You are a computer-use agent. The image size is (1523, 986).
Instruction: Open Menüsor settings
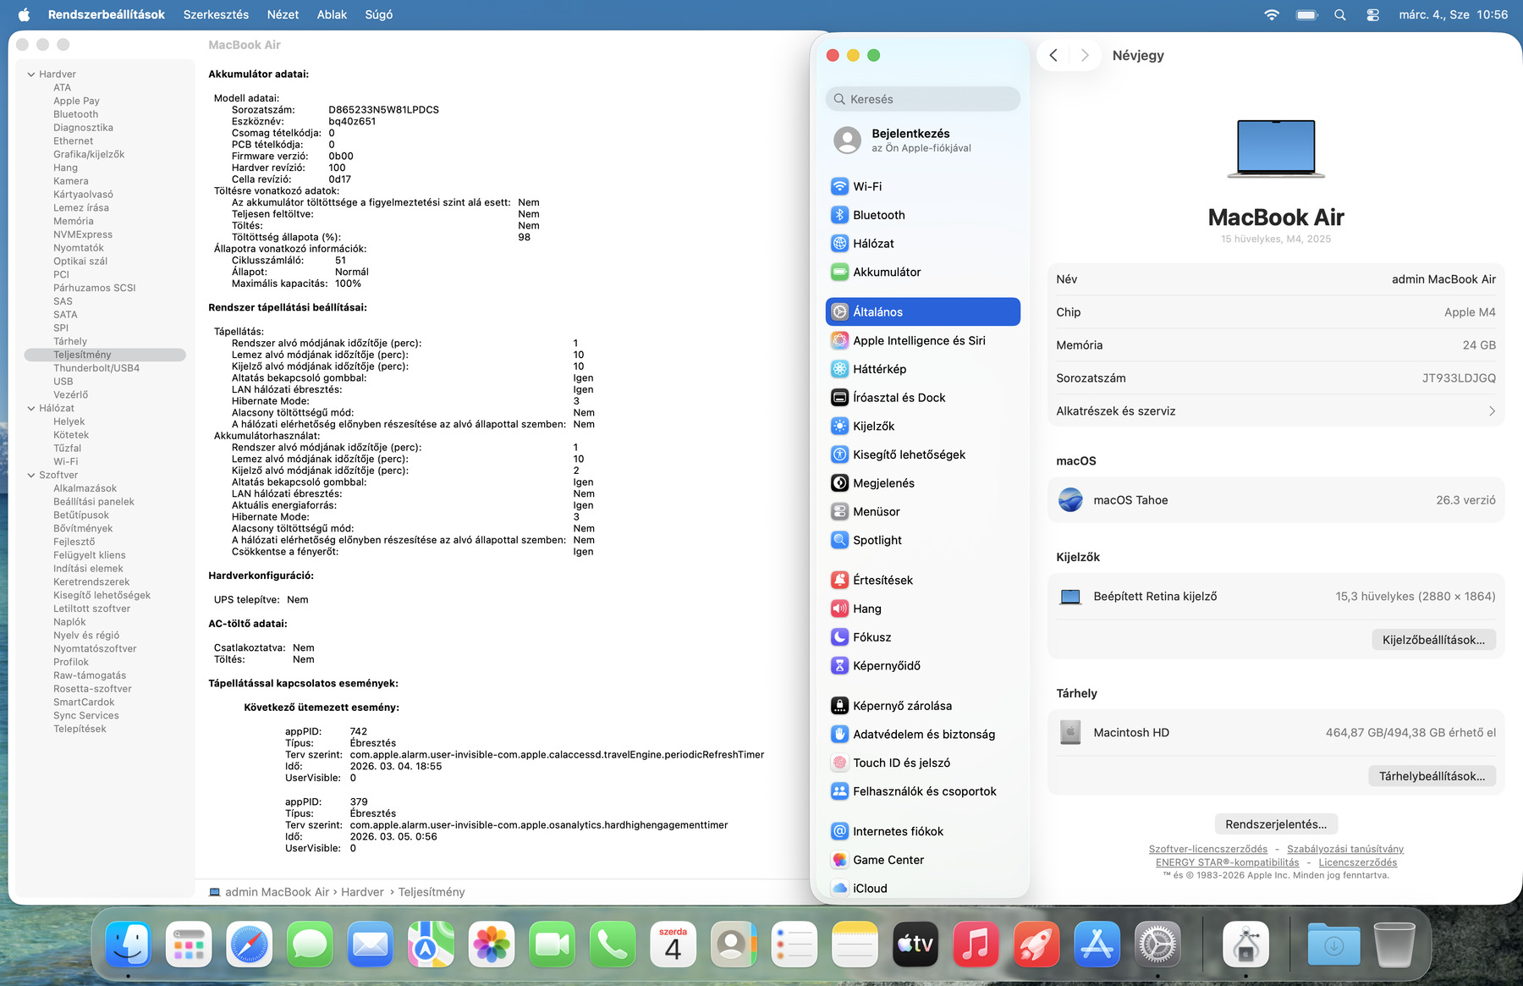(x=922, y=512)
